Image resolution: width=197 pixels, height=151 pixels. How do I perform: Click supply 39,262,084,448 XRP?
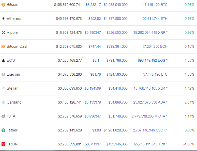tap(149, 32)
